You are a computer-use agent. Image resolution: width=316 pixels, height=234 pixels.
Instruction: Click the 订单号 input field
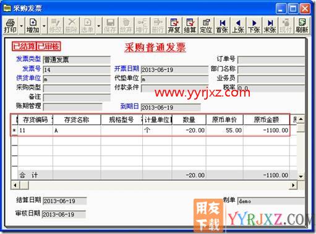(x=271, y=60)
